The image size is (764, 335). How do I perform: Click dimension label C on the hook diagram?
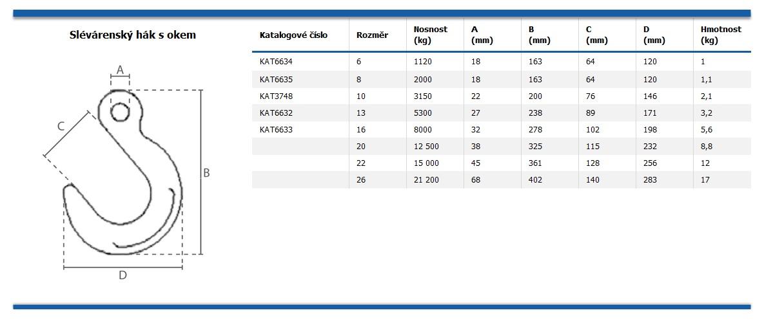[61, 126]
